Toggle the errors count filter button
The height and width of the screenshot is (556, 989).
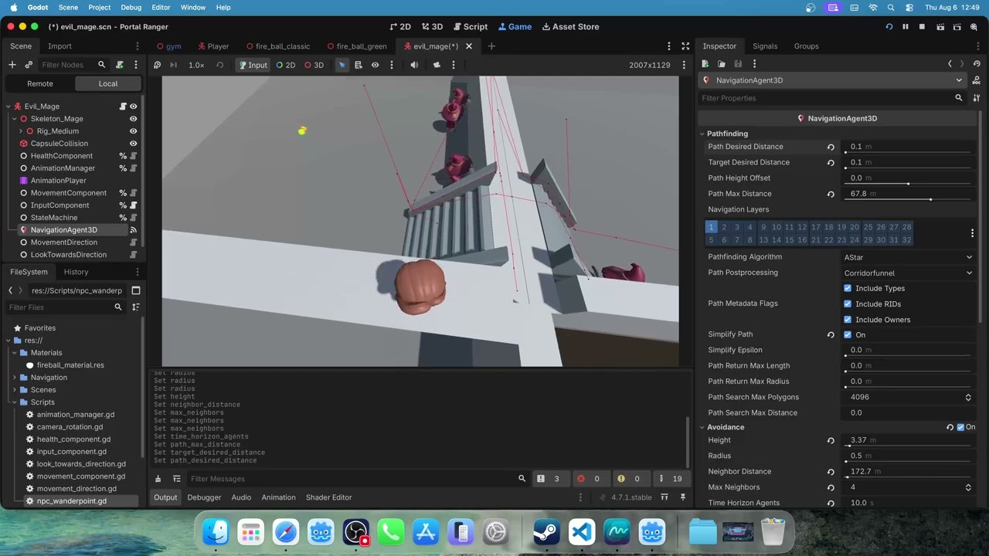[x=588, y=479]
